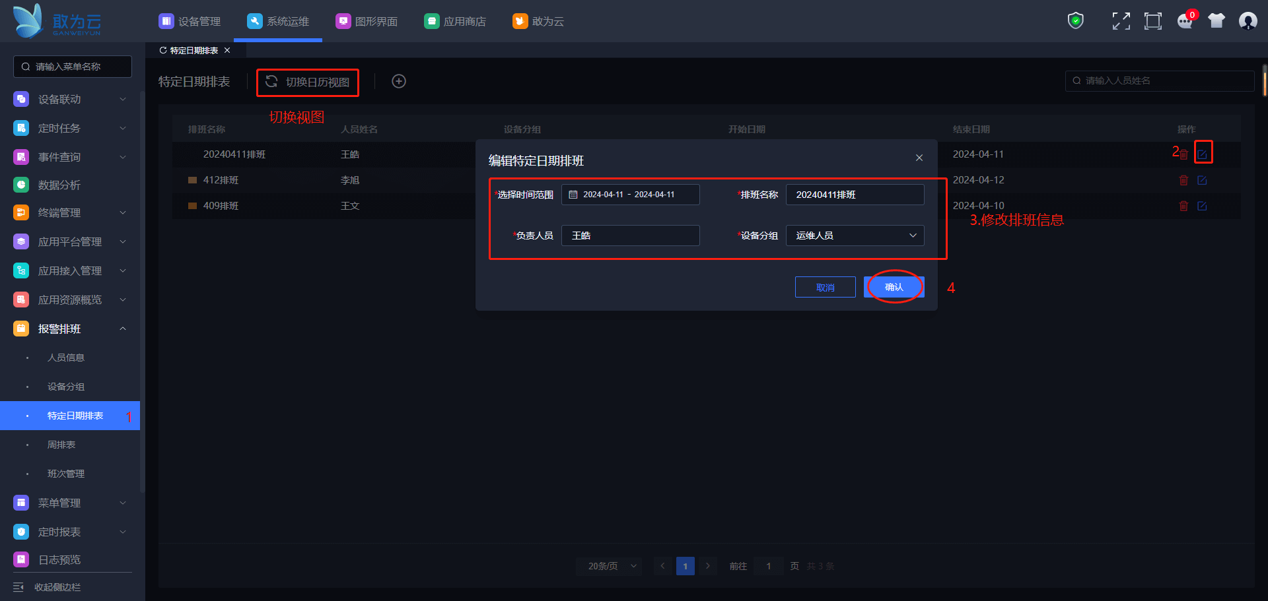Open 班次管理 submenu item

tap(70, 474)
